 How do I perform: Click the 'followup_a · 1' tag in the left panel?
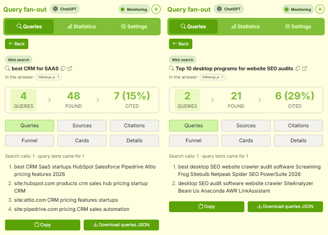point(49,77)
